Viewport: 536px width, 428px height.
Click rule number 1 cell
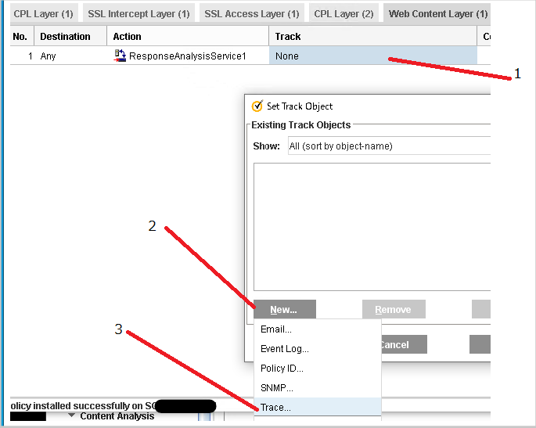[22, 56]
